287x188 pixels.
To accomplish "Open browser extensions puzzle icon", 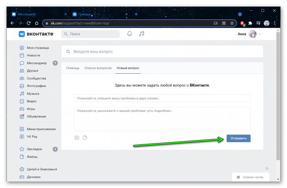I will [x=250, y=23].
